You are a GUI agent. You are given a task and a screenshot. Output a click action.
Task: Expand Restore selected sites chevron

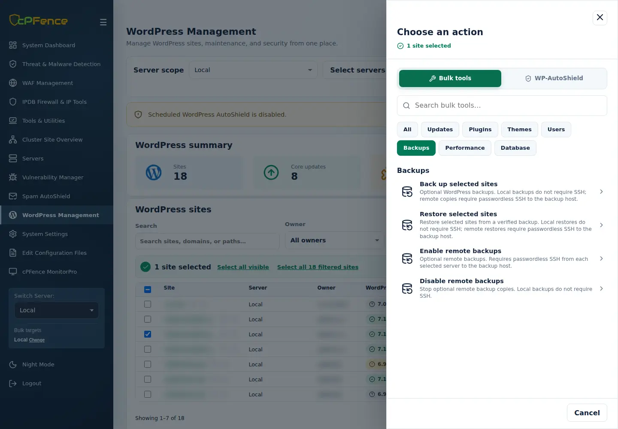click(x=601, y=225)
